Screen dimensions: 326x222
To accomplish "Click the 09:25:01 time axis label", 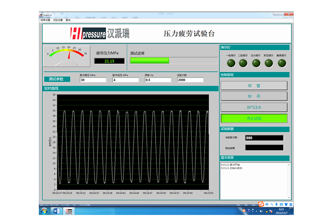I will pyautogui.click(x=208, y=193).
